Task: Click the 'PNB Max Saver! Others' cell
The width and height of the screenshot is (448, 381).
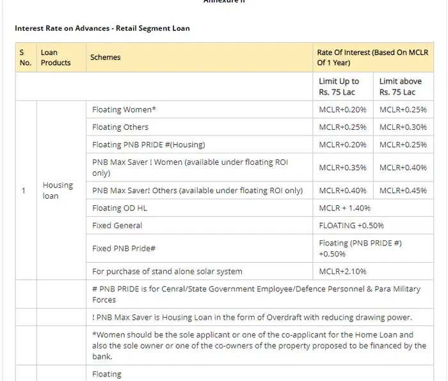Action: [197, 190]
